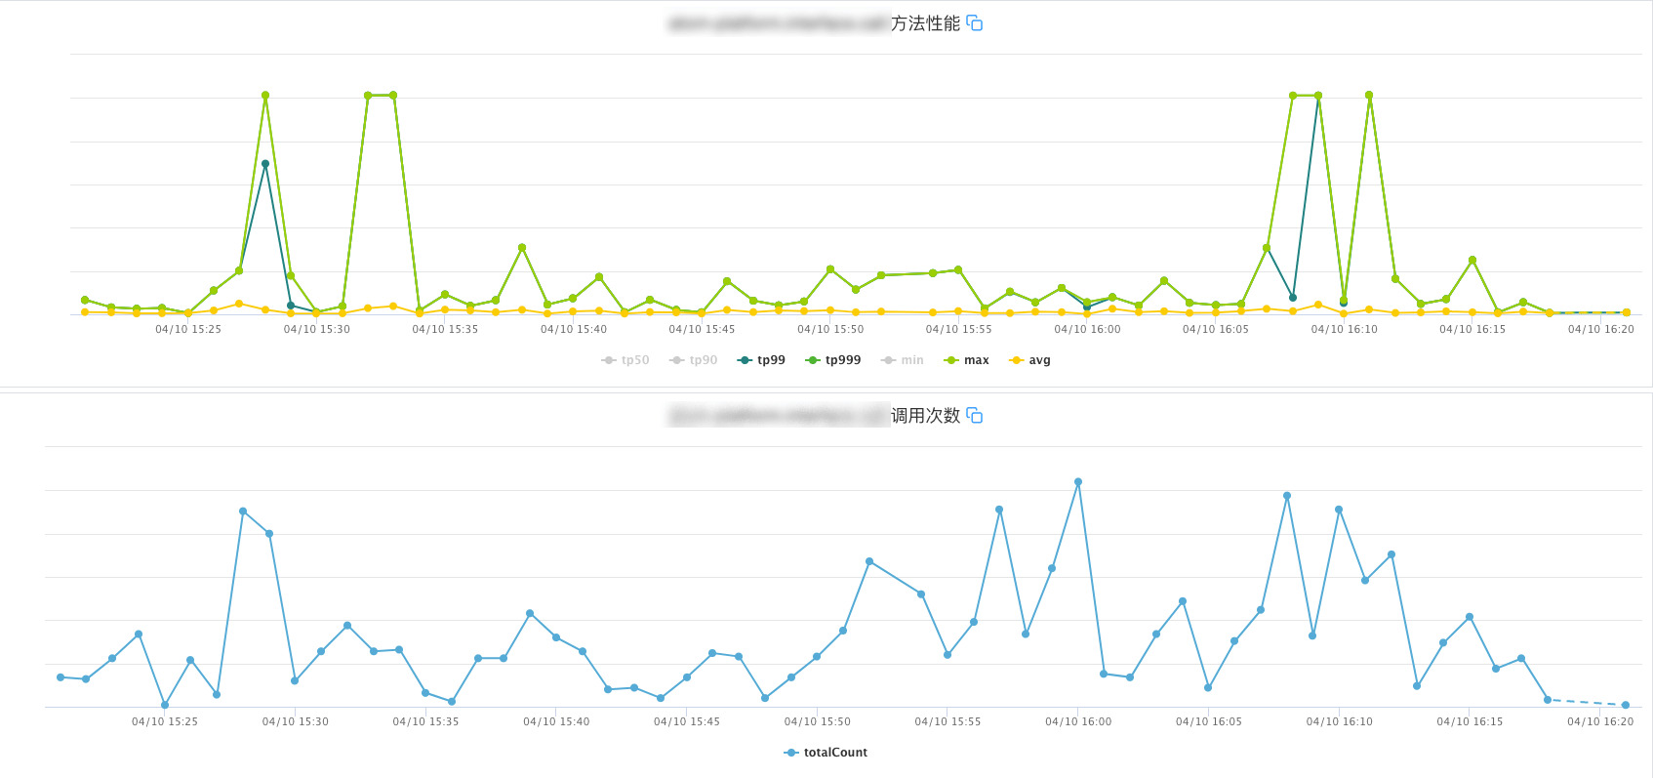Viewport: 1653px width, 778px height.
Task: Click the 04/10 15:45 label on call count chart
Action: 687,721
